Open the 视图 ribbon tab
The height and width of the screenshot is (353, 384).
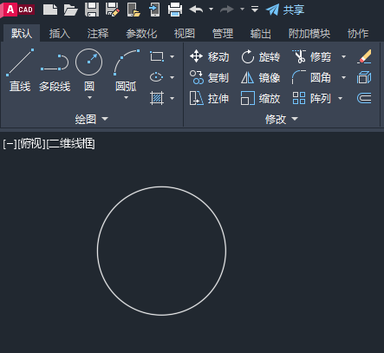[x=185, y=34]
